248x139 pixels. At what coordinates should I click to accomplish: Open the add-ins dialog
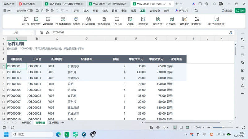point(76,21)
